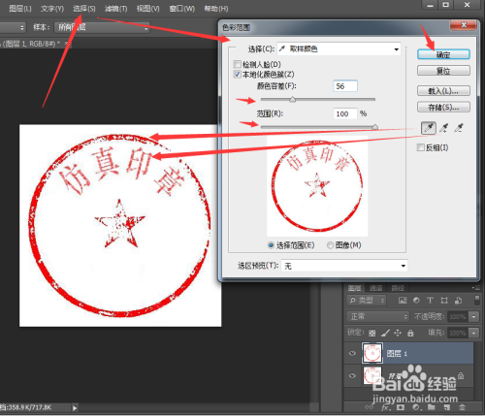485x416 pixels.
Task: Enable the 检测人脸(D) checkbox
Action: 237,64
